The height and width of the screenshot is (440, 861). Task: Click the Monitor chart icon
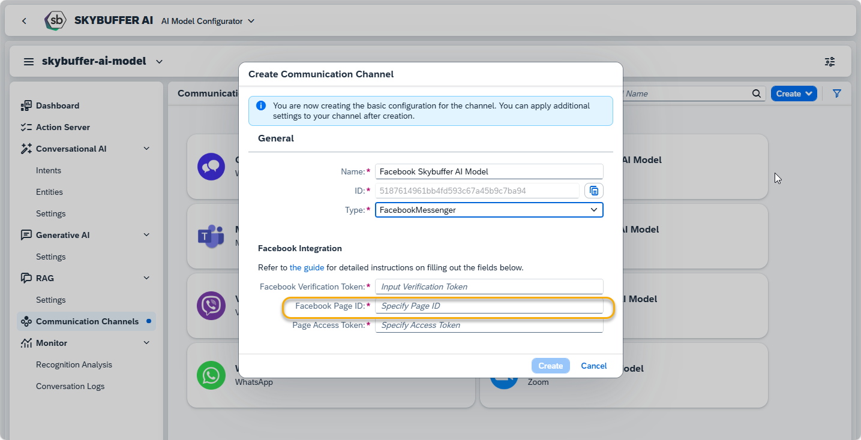click(x=26, y=343)
